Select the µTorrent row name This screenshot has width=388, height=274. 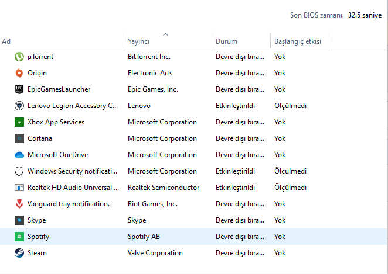point(40,57)
